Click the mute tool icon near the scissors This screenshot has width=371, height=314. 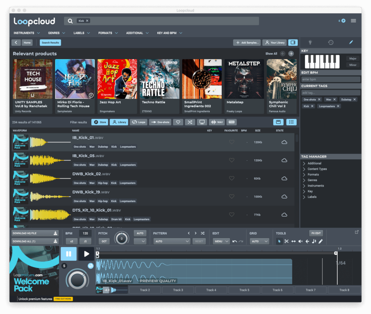coord(300,241)
